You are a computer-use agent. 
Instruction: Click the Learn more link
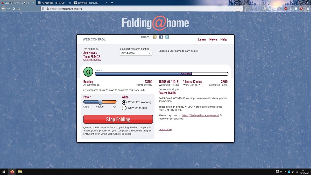click(165, 129)
